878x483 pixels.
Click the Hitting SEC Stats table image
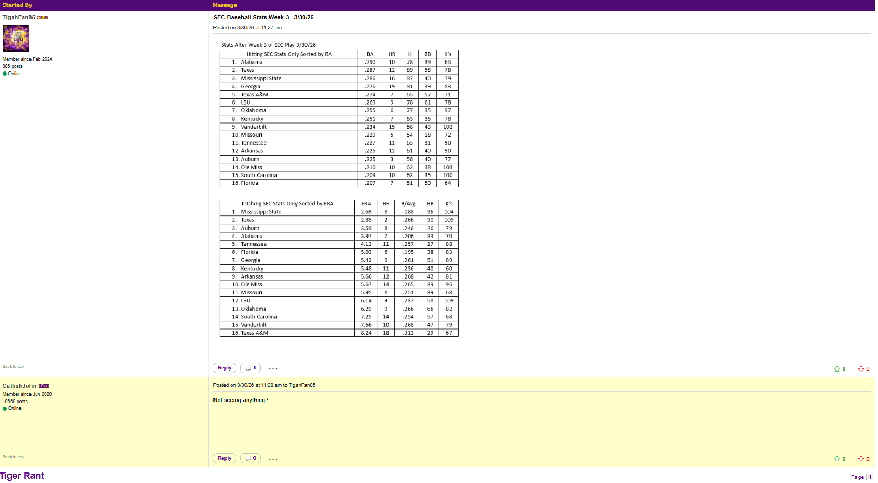pos(339,118)
